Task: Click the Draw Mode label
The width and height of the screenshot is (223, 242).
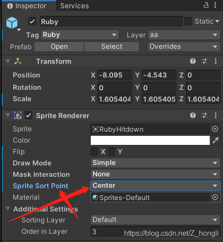Action: point(32,163)
